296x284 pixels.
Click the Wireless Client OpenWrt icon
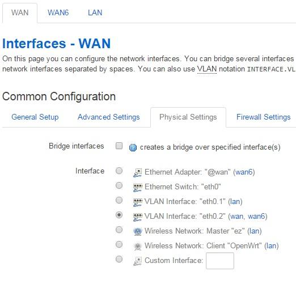pos(137,246)
